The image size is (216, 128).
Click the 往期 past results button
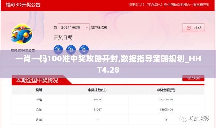click(x=194, y=28)
